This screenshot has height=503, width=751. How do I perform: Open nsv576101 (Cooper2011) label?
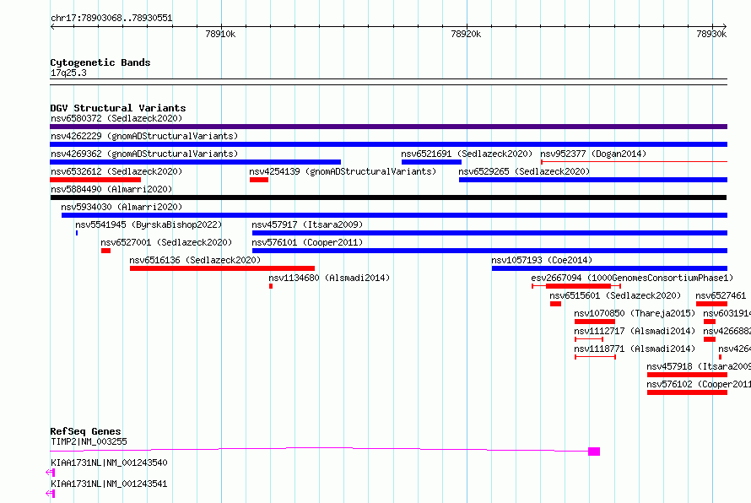click(x=307, y=242)
